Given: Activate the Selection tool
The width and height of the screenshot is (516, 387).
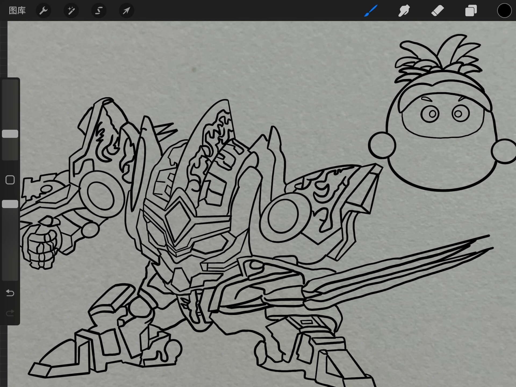Looking at the screenshot, I should 99,11.
